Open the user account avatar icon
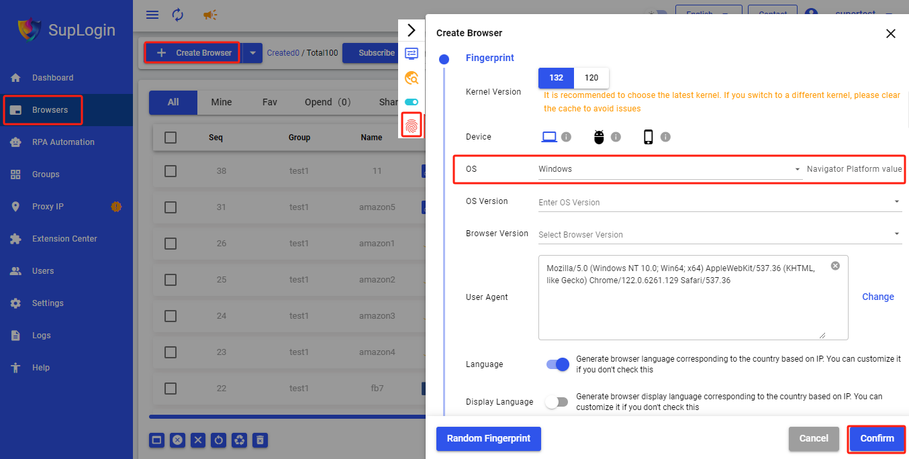Screen dimensions: 909x459 pyautogui.click(x=812, y=15)
